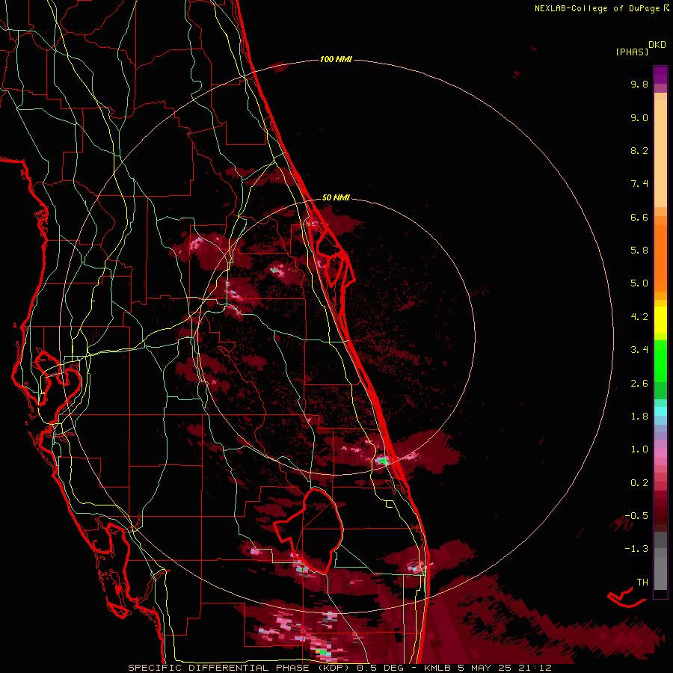Screen dimensions: 673x673
Task: Click the -1.3 value on the color scale
Action: tap(636, 549)
